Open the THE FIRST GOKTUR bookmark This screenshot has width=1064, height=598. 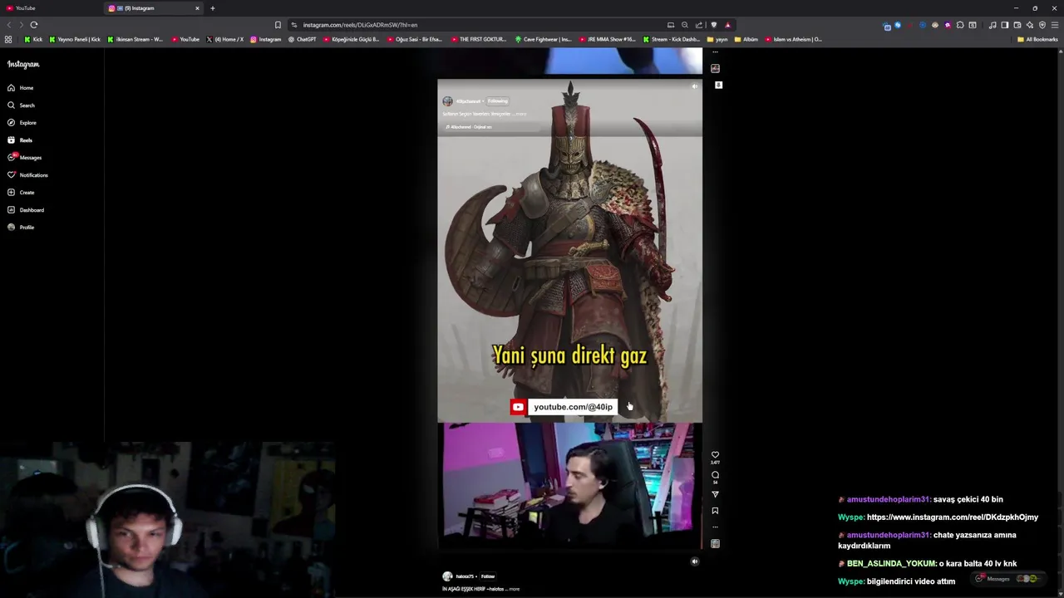point(479,39)
